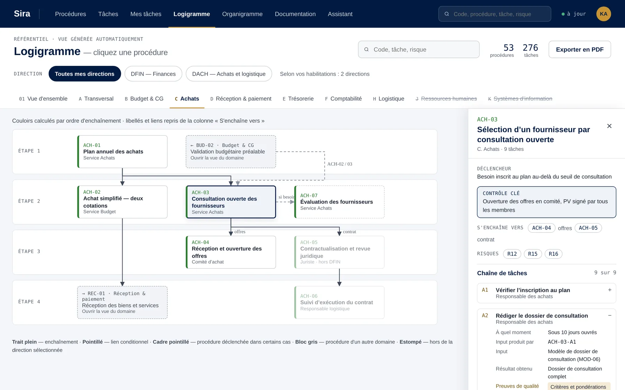
Task: Open the ACH-02 Achat simplifié card
Action: tap(122, 202)
